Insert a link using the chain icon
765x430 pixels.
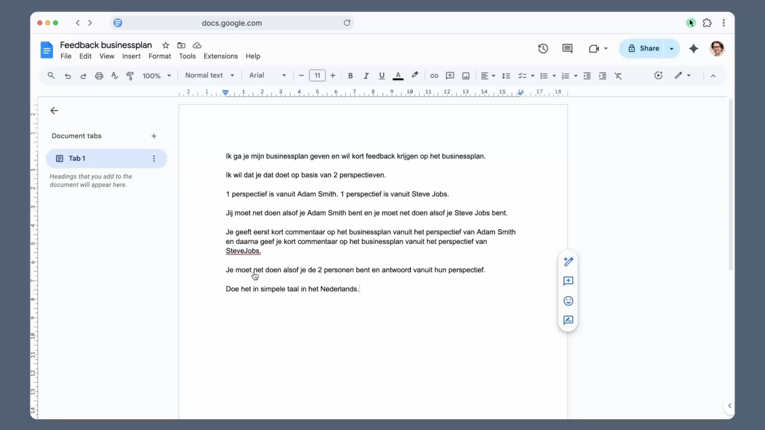pyautogui.click(x=434, y=76)
